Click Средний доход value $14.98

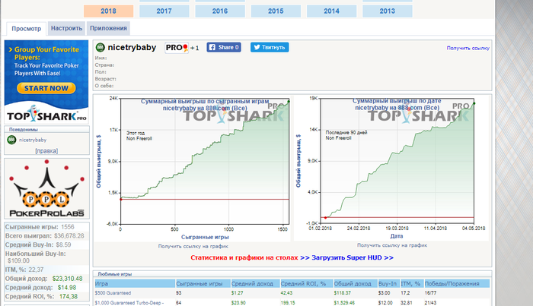pyautogui.click(x=67, y=287)
